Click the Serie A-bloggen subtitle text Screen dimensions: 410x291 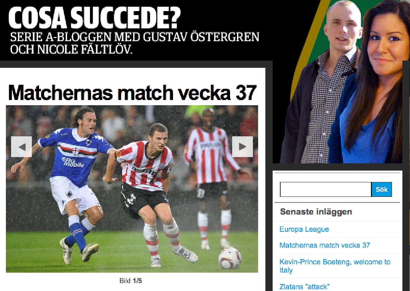[134, 43]
